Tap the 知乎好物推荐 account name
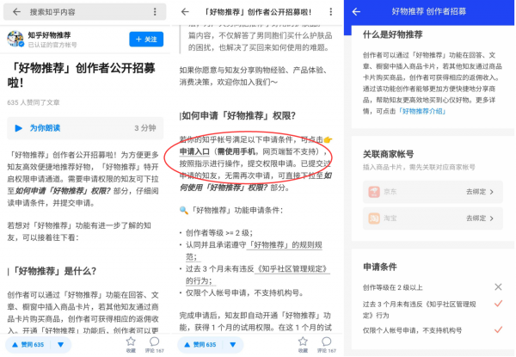The height and width of the screenshot is (357, 516). [x=49, y=35]
